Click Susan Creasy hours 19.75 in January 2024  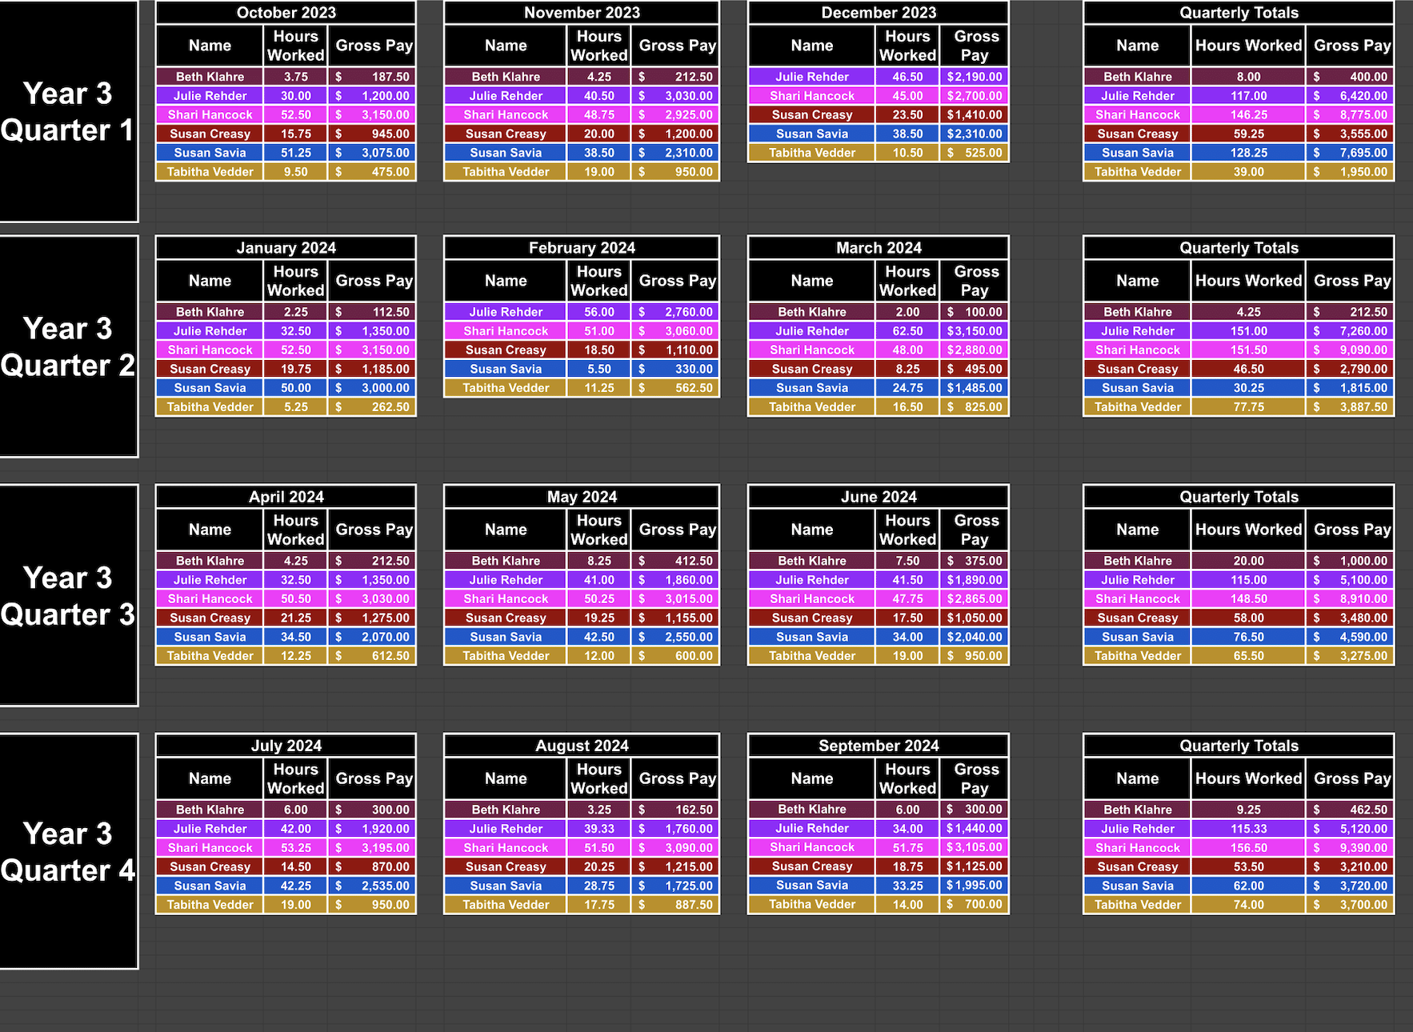pos(295,369)
